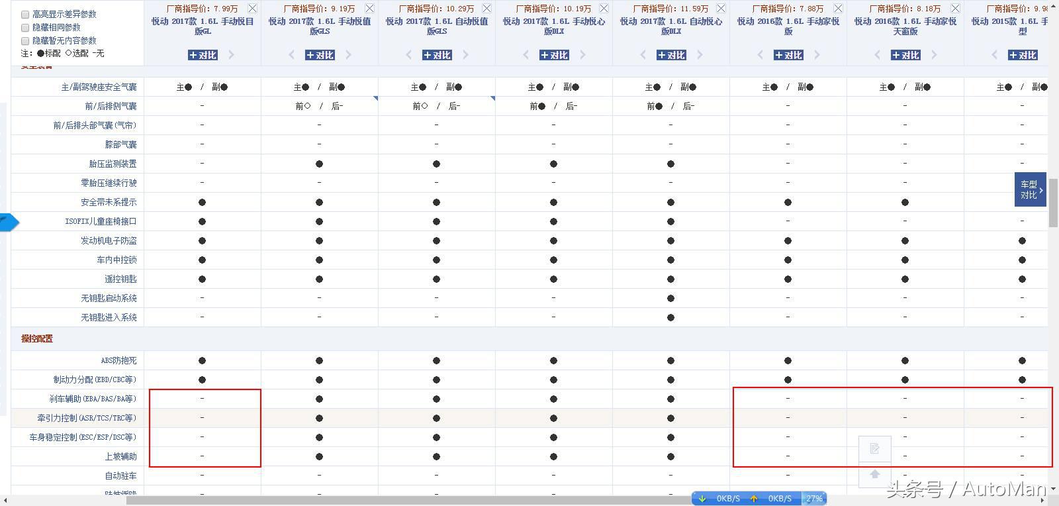Image resolution: width=1059 pixels, height=506 pixels.
Task: Enable 高亮显示差异参数 checkbox
Action: pos(25,14)
